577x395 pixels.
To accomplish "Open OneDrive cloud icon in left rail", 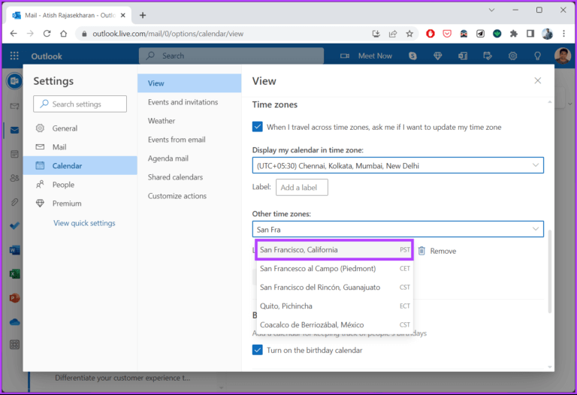I will [15, 322].
